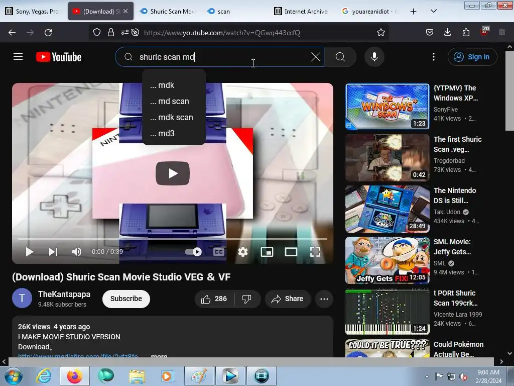Close the current (Download) tab

(x=125, y=11)
